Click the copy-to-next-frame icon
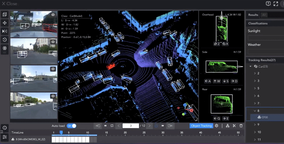Viewport: 284px width, 144px height. coord(170,126)
